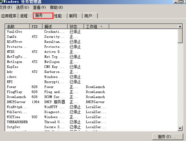
Task: Click the DCOM Ser... description cell
Action: coord(54,97)
